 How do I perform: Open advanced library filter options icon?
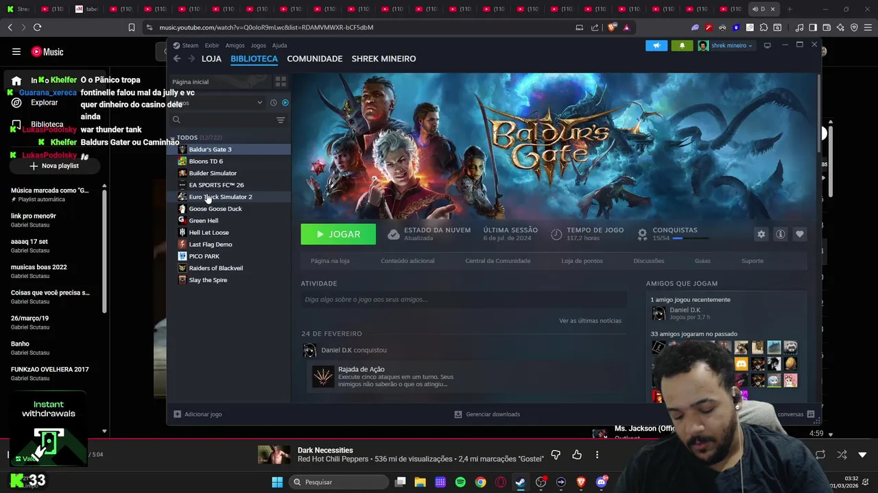pyautogui.click(x=281, y=120)
